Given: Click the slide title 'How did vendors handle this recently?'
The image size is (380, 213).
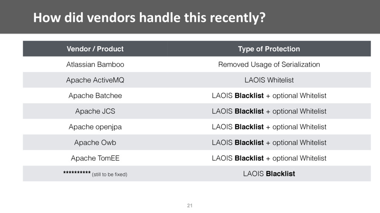Looking at the screenshot, I should point(149,18).
